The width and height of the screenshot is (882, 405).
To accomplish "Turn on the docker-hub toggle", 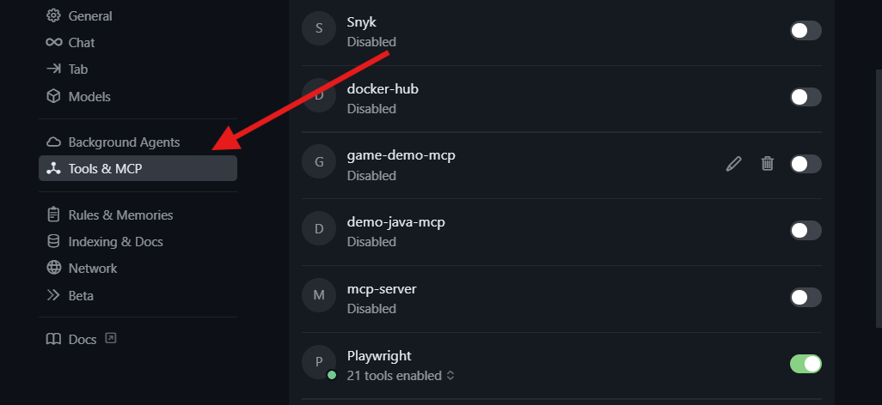I will coord(805,97).
